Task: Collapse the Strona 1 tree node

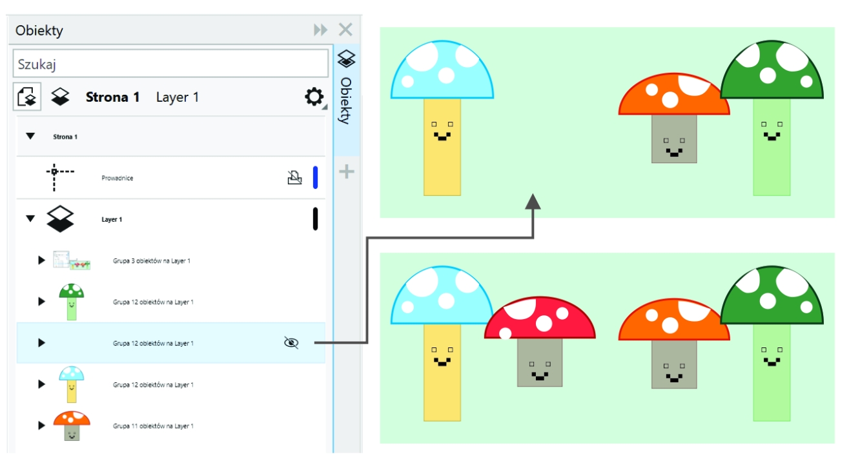Action: click(x=30, y=137)
